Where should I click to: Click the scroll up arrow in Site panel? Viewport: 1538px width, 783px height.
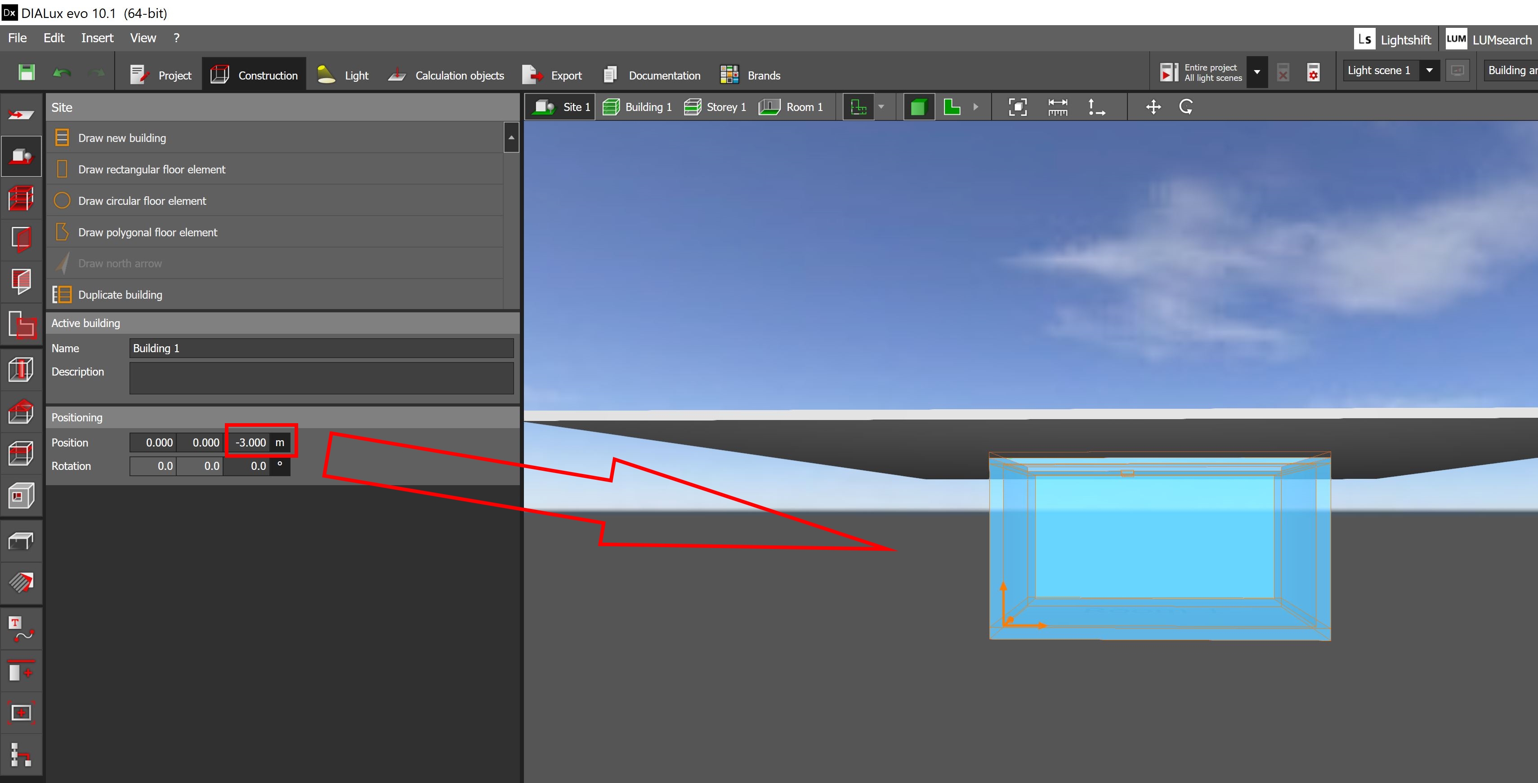[x=511, y=138]
